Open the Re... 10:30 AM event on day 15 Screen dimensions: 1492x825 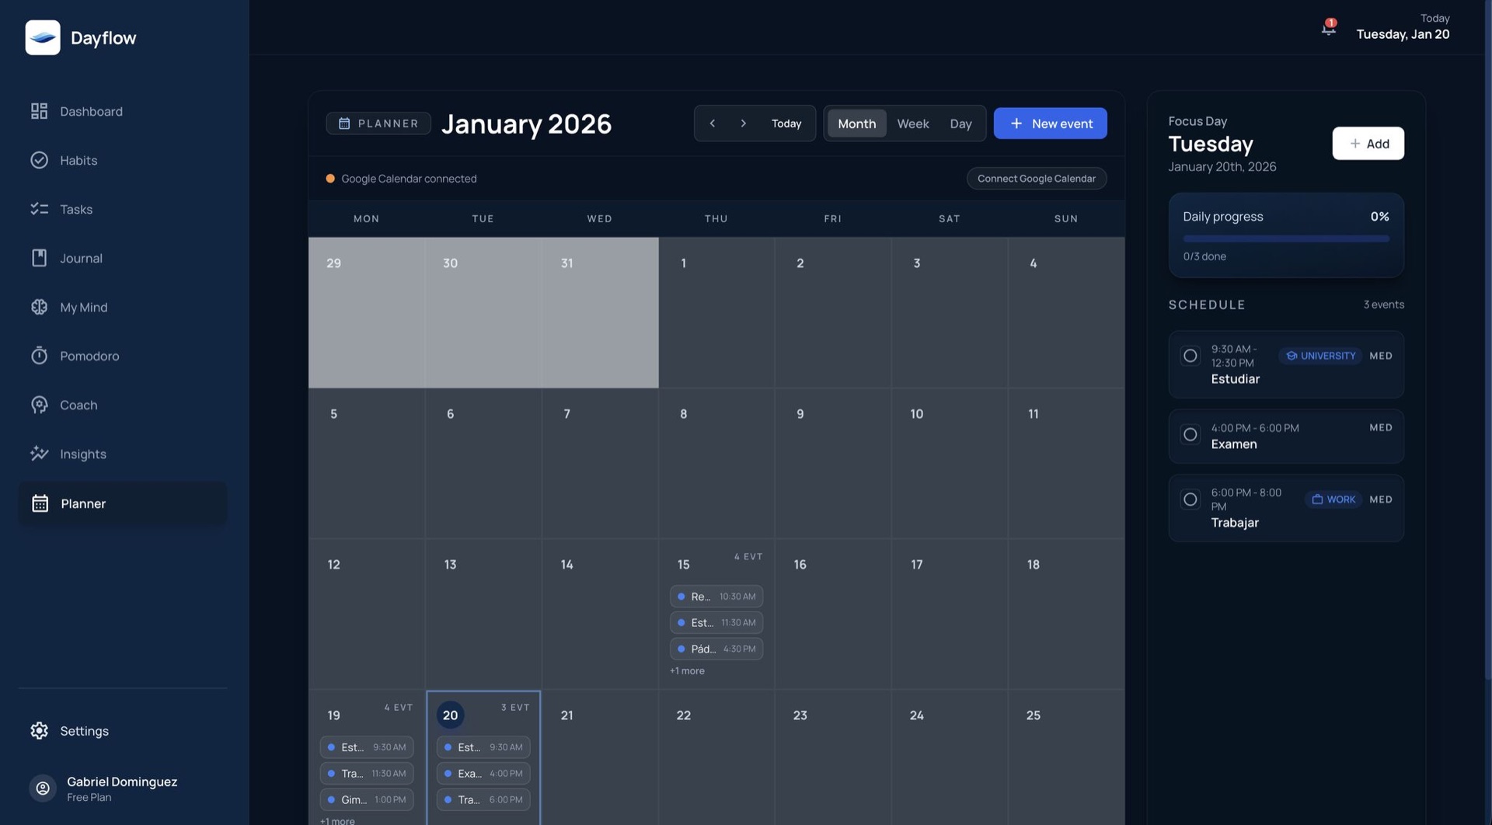[716, 597]
